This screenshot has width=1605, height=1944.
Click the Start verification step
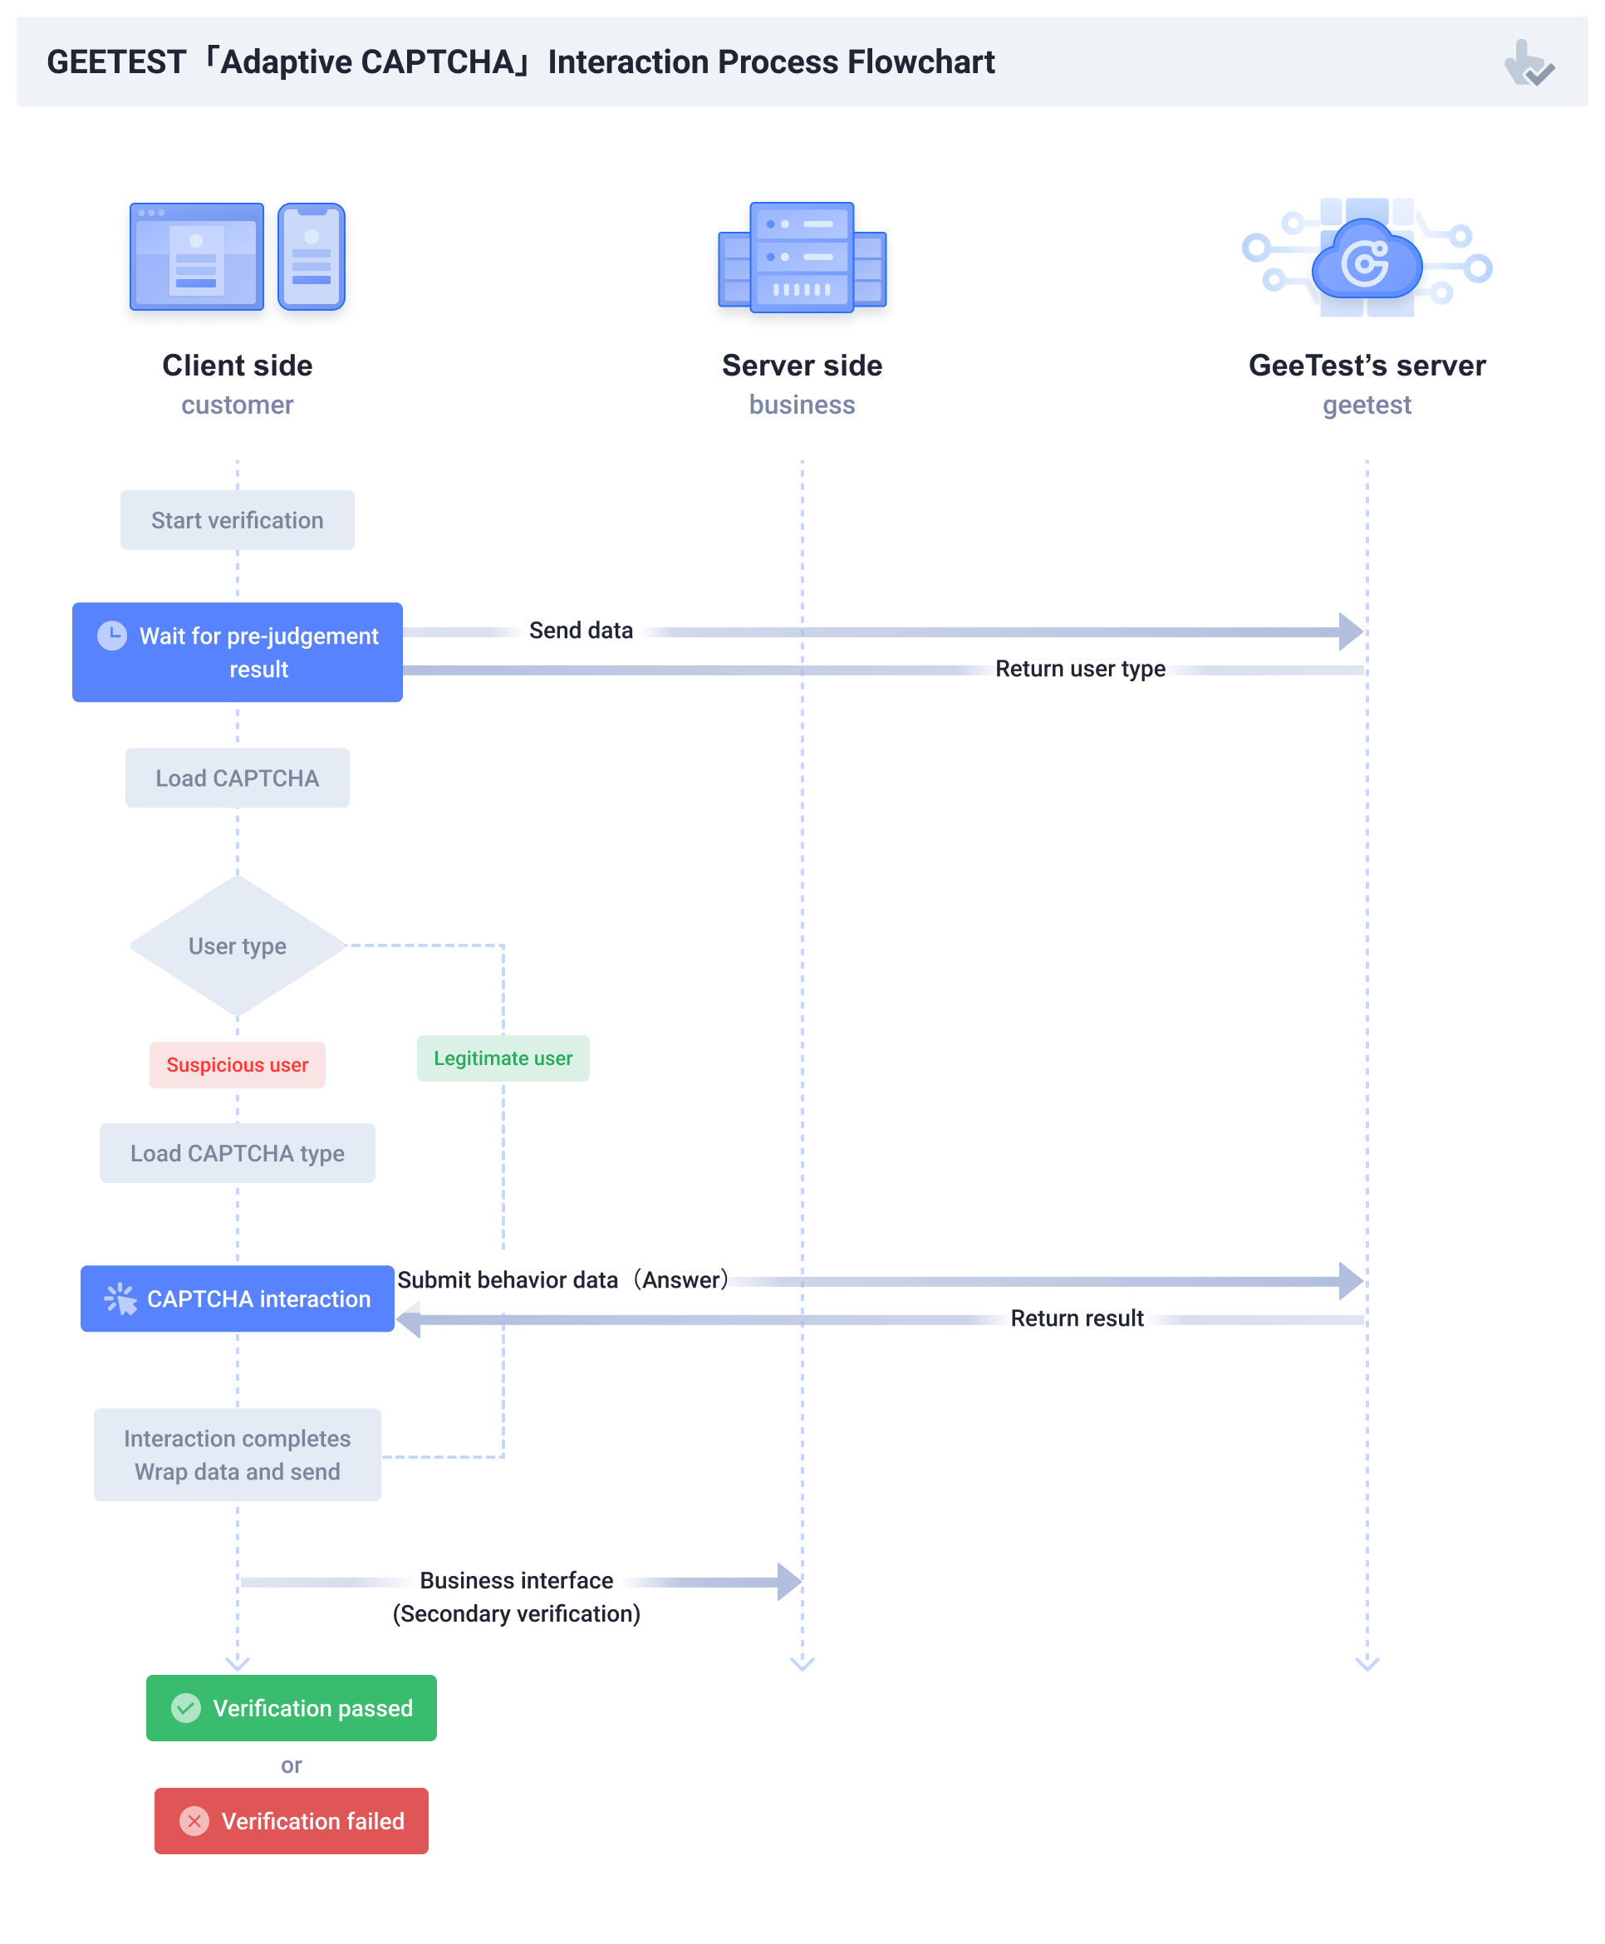(237, 519)
